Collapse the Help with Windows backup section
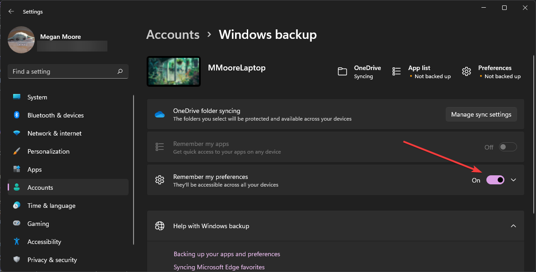Image resolution: width=536 pixels, height=272 pixels. pos(513,226)
